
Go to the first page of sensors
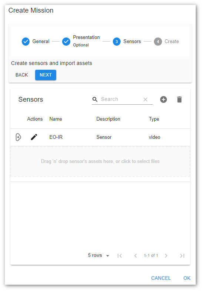coord(120,256)
